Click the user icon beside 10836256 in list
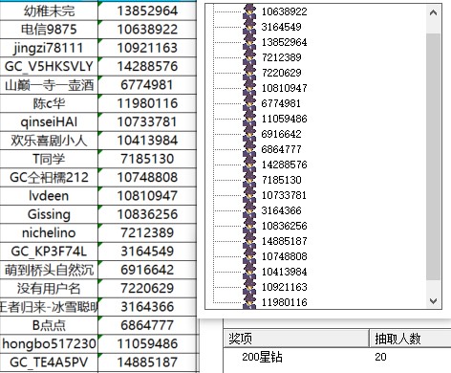Screen dimensions: 451x373 pyautogui.click(x=249, y=226)
